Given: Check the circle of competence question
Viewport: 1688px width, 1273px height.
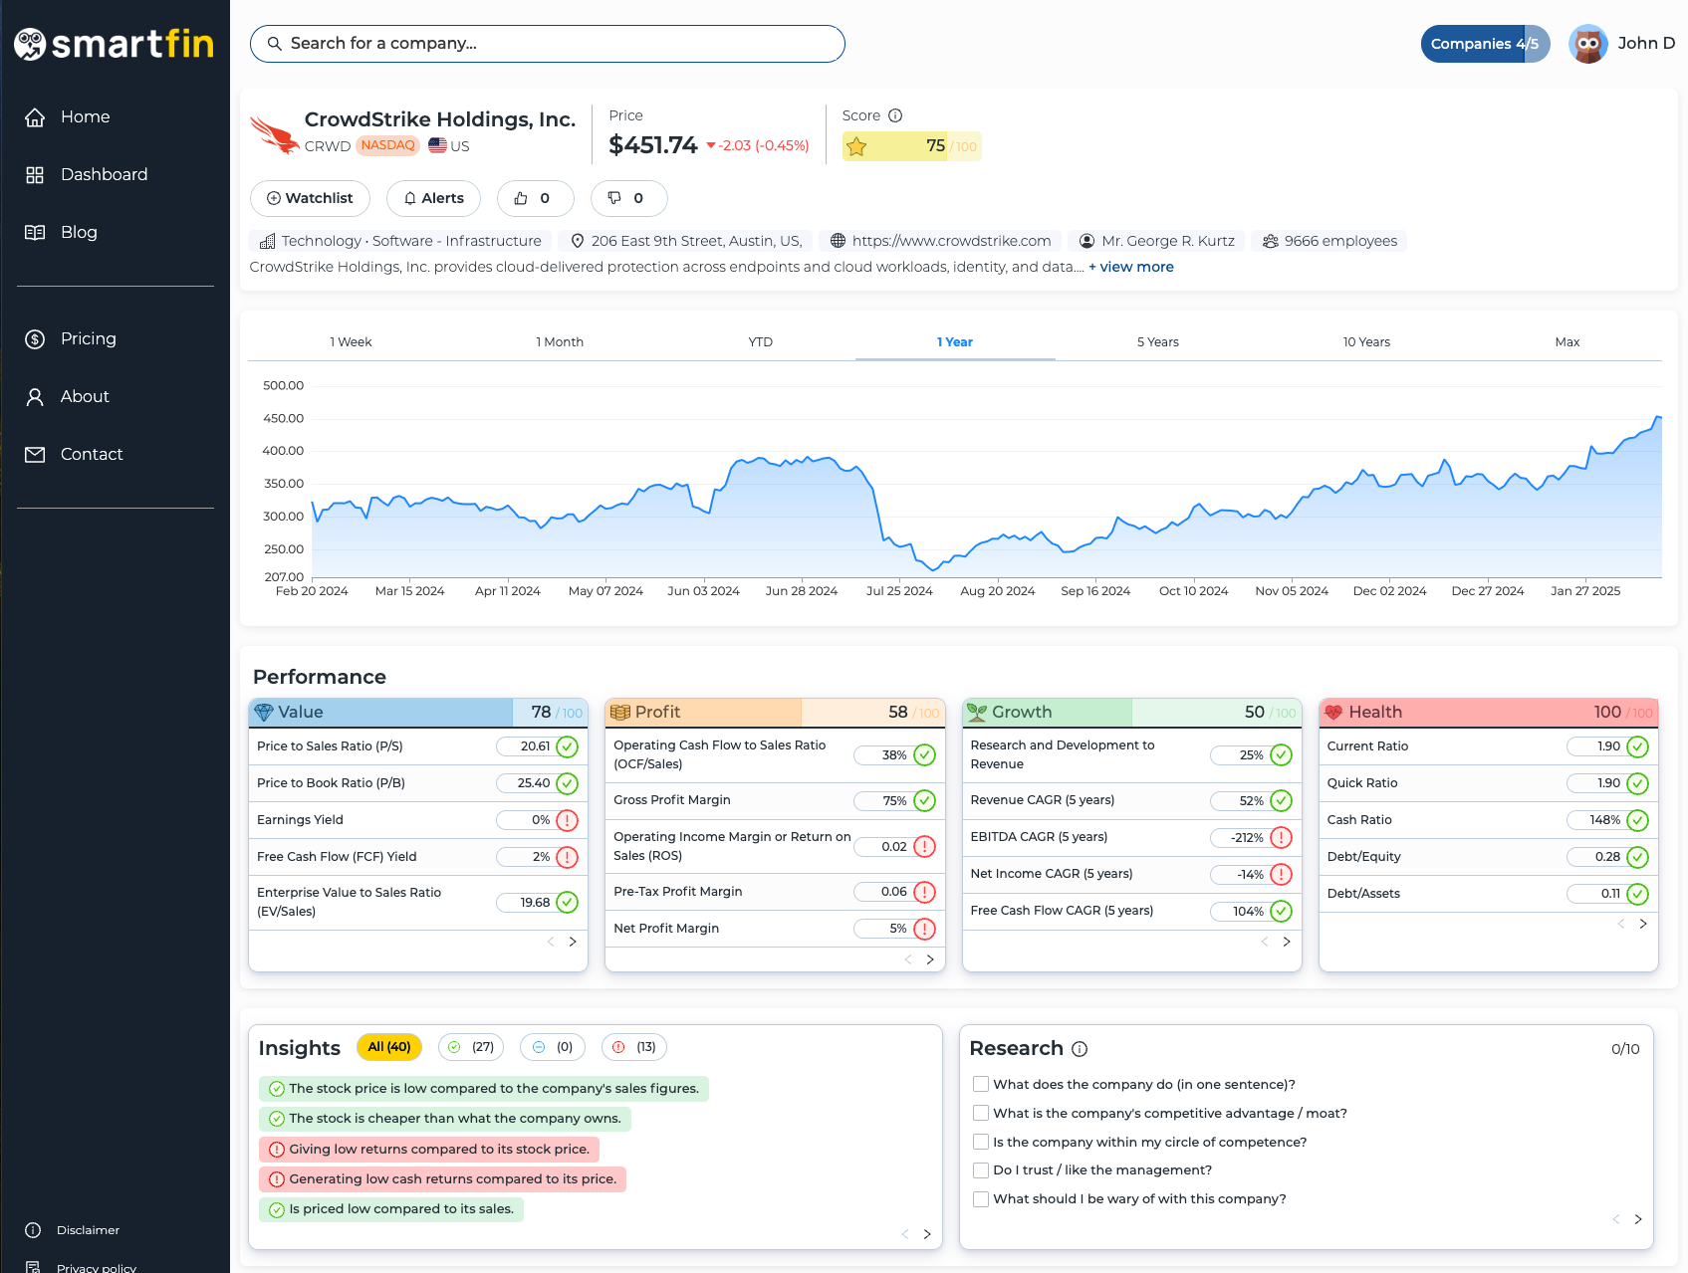Looking at the screenshot, I should coord(981,1143).
